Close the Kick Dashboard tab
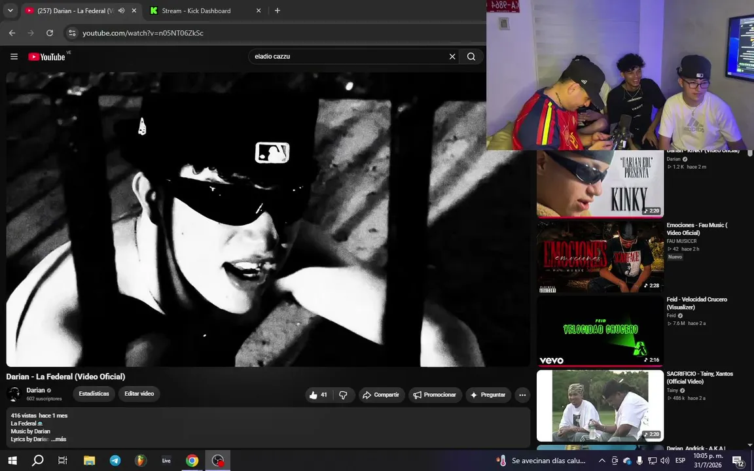754x471 pixels. 259,10
